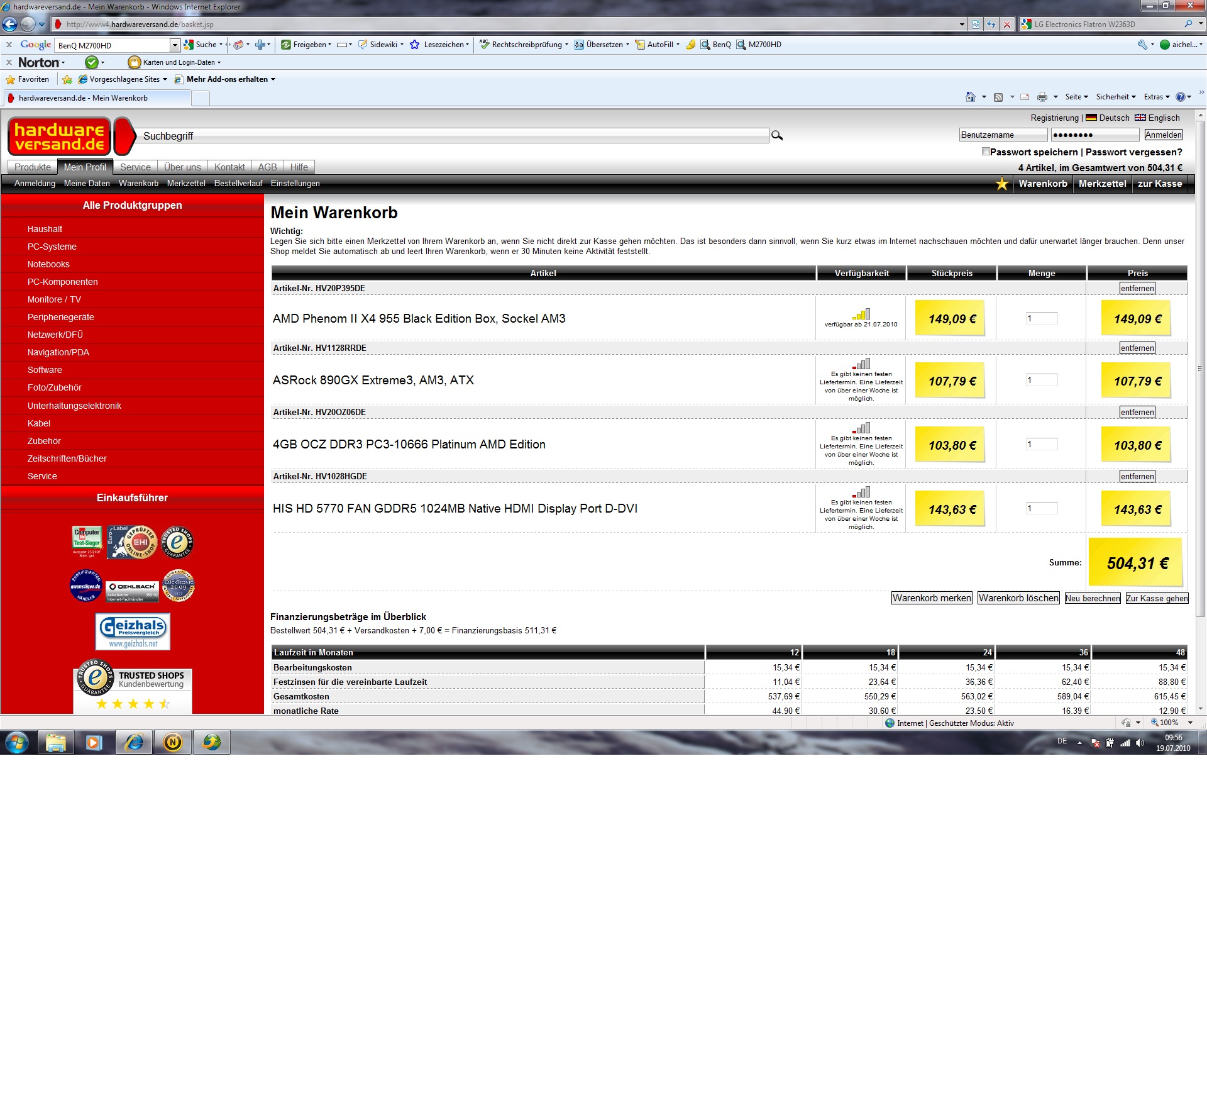The image size is (1207, 1117).
Task: Open the address bar URL dropdown
Action: click(962, 25)
